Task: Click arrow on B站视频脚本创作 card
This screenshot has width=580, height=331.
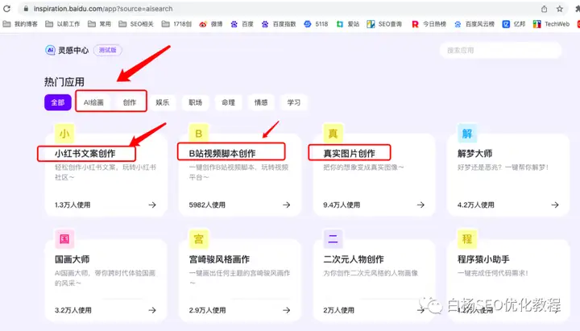Action: tap(287, 205)
